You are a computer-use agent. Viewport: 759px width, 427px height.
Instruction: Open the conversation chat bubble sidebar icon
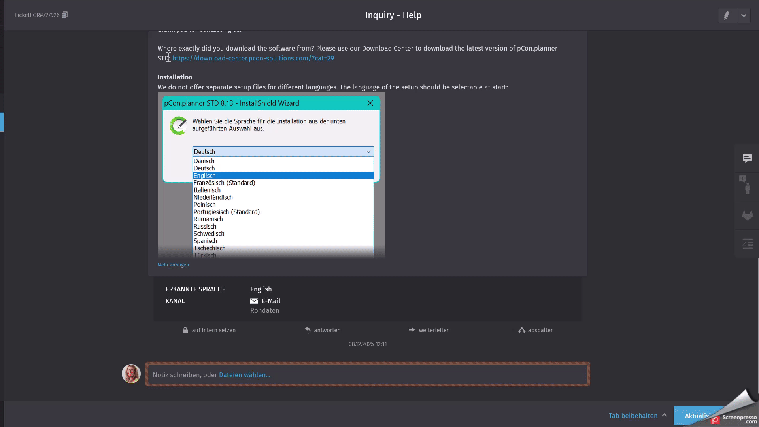click(747, 159)
